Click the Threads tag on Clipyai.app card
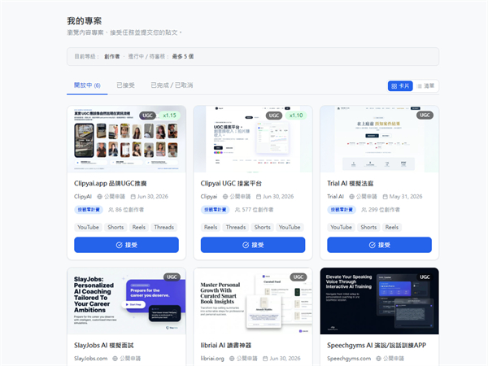This screenshot has width=488, height=366. click(x=164, y=227)
